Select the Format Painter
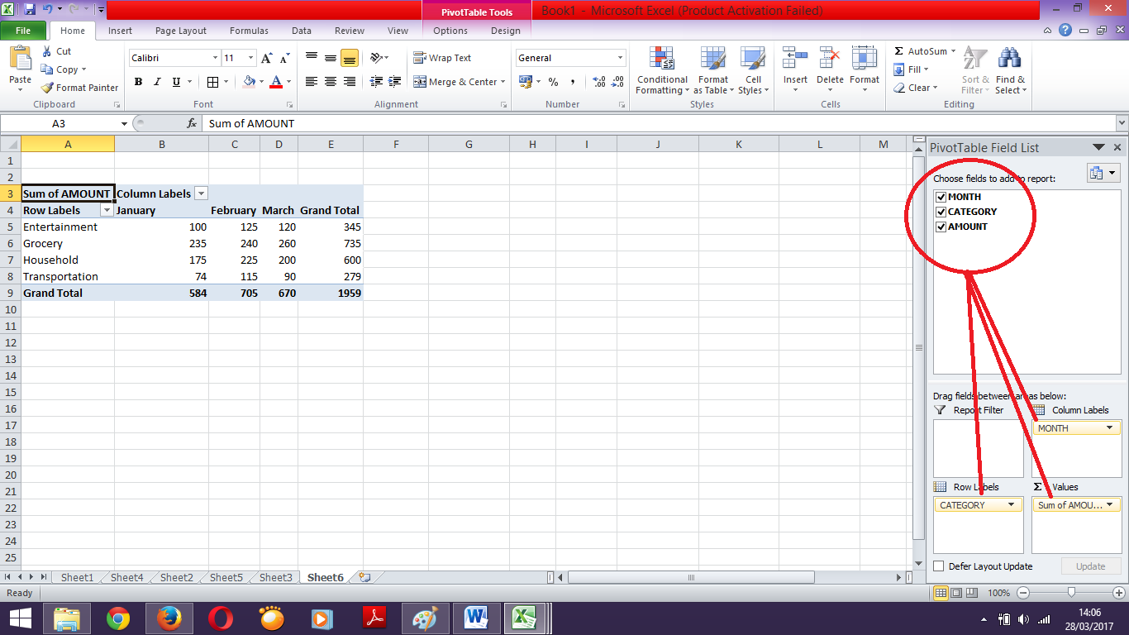The image size is (1129, 635). [x=79, y=87]
